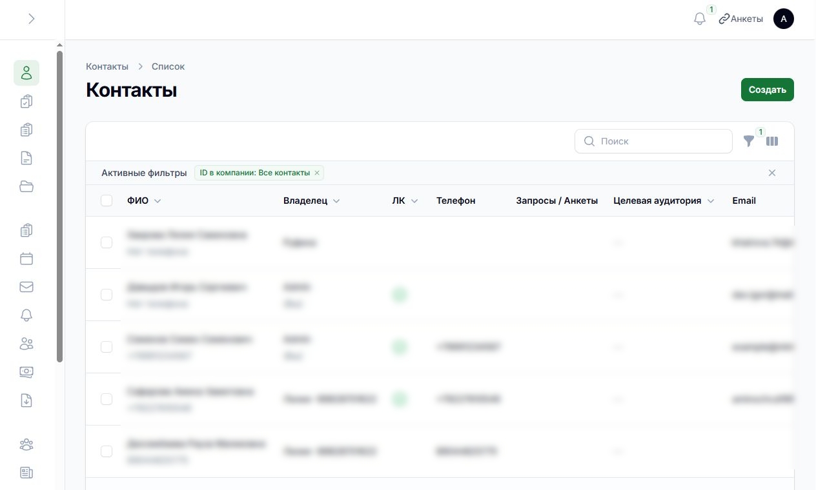Image resolution: width=816 pixels, height=490 pixels.
Task: Open the folder icon in the sidebar
Action: (x=26, y=186)
